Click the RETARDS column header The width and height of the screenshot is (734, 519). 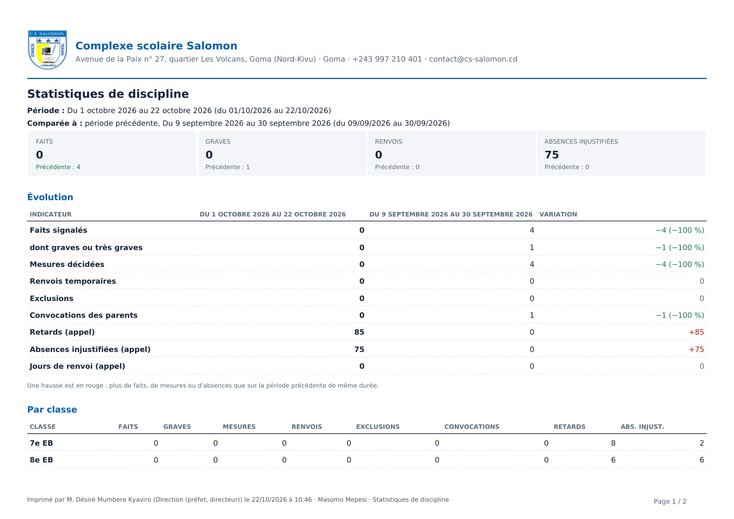569,427
